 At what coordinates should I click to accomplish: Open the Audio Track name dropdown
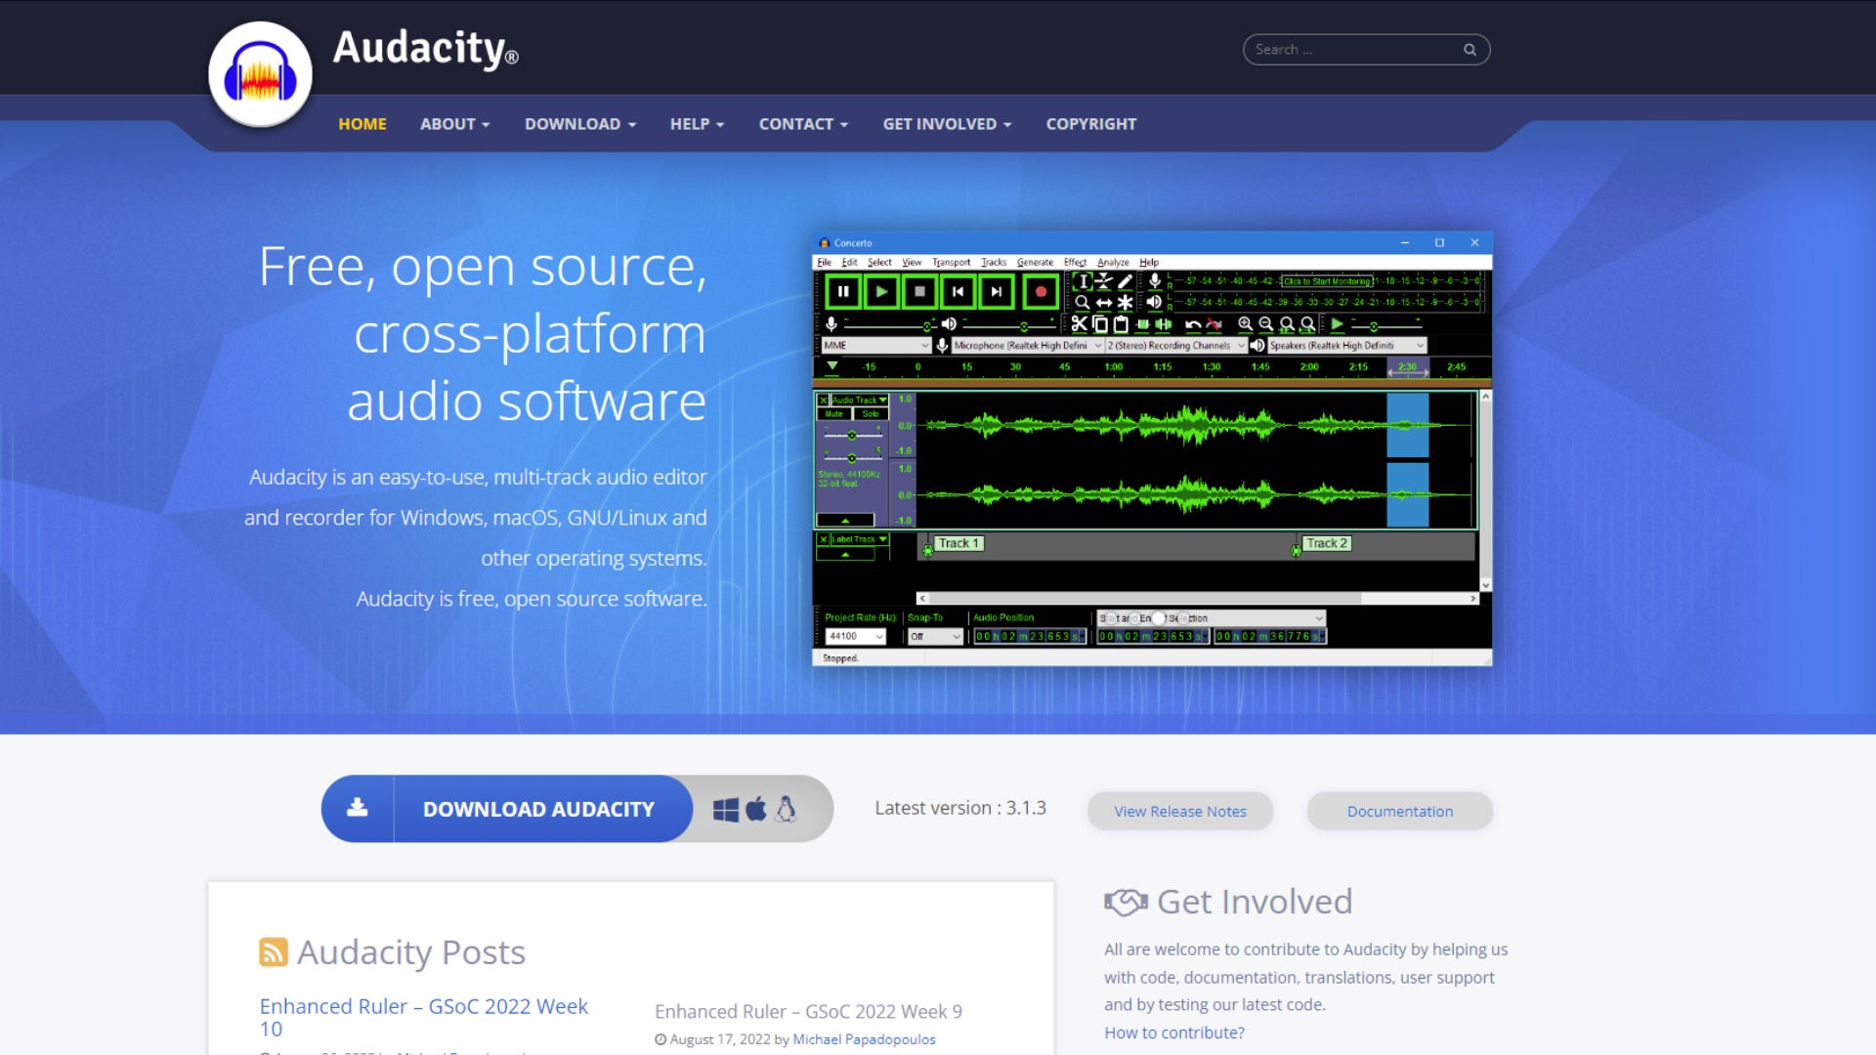click(x=860, y=401)
